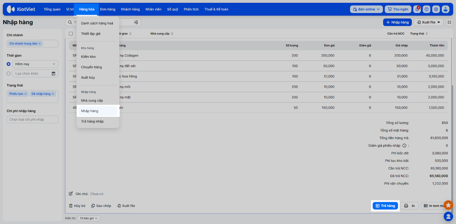Select the Lựa chọn khác radio button
The image size is (456, 224).
[x=9, y=73]
